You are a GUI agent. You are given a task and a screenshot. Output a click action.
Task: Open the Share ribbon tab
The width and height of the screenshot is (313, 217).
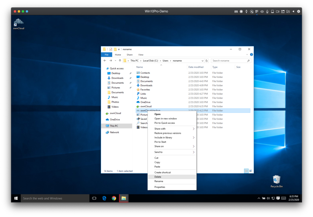[130, 55]
